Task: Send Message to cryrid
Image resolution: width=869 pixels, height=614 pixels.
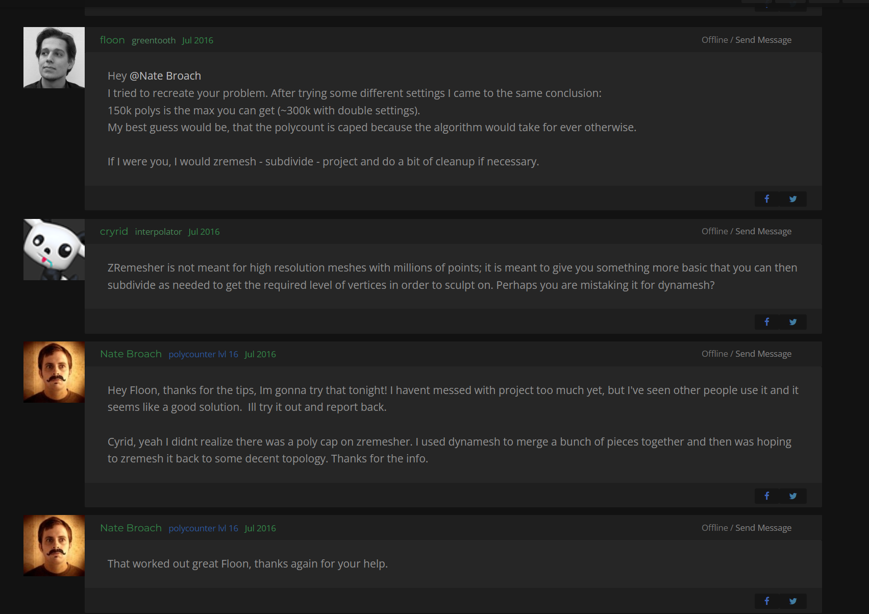Action: point(763,231)
